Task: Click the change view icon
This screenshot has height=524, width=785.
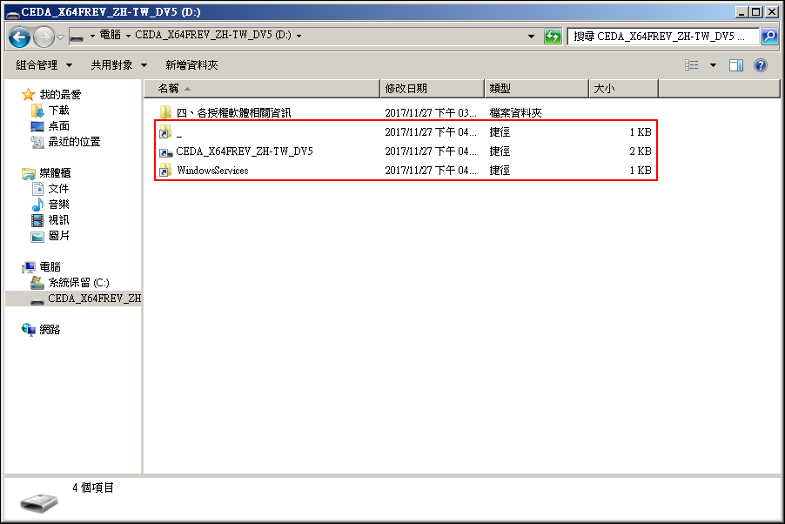Action: 693,65
